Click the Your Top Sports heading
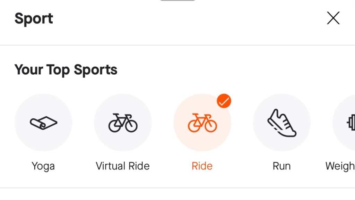The width and height of the screenshot is (355, 200). pyautogui.click(x=66, y=70)
